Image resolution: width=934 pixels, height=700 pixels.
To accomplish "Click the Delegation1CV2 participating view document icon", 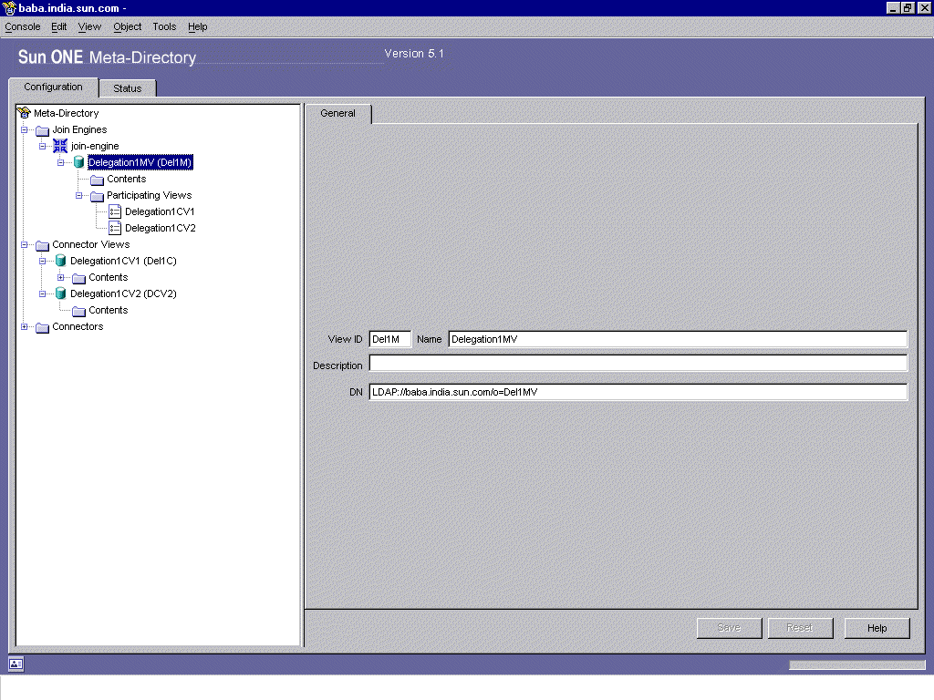I will click(x=115, y=228).
